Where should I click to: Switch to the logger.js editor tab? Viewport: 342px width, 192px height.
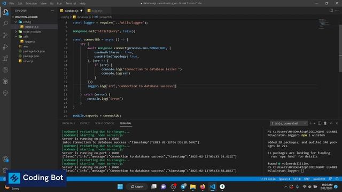pos(97,11)
